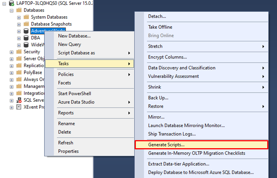Expand the PolyBase node

[x=12, y=73]
